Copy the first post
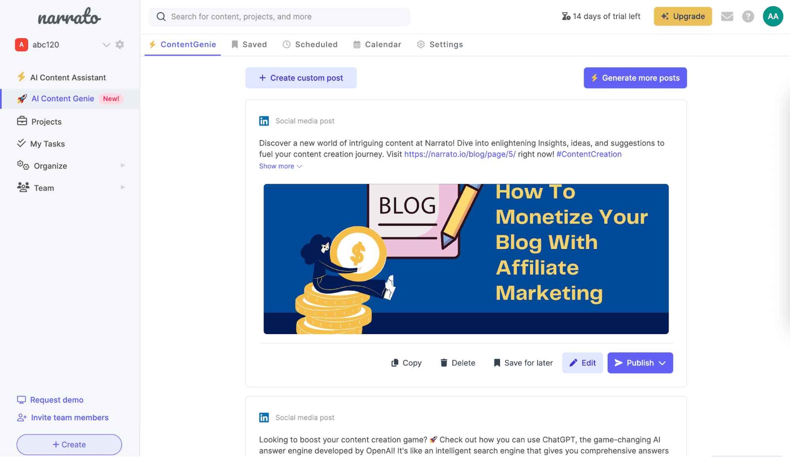 (406, 363)
